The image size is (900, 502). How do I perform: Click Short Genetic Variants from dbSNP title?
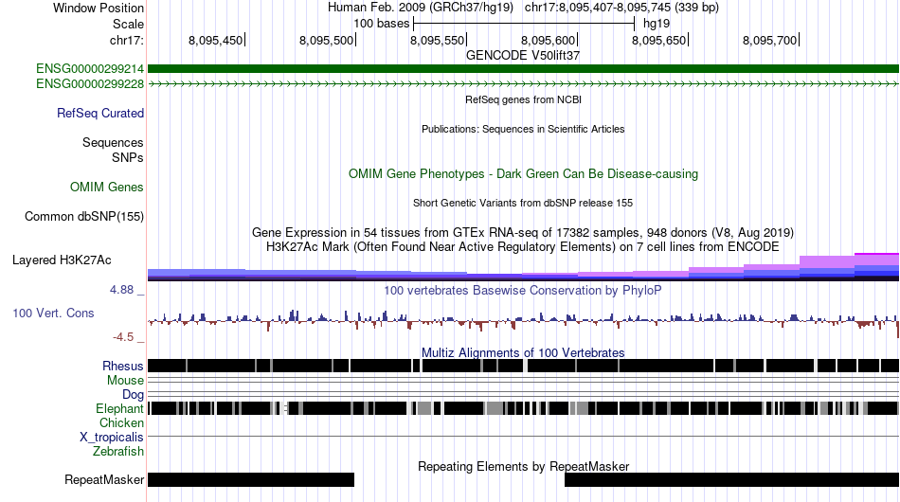click(523, 203)
